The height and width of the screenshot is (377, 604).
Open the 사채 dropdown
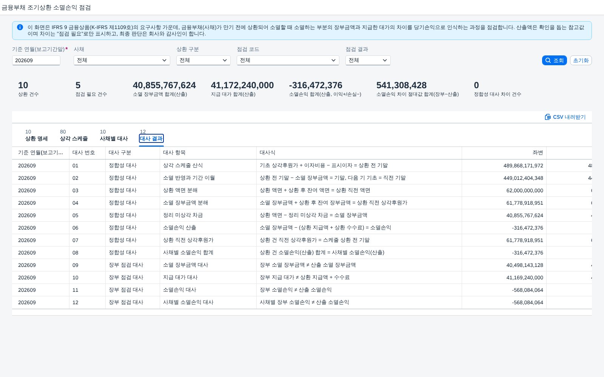[x=122, y=60]
